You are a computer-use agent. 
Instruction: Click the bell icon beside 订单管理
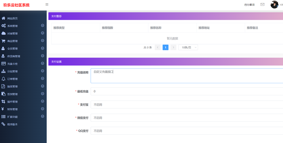click(x=4, y=79)
